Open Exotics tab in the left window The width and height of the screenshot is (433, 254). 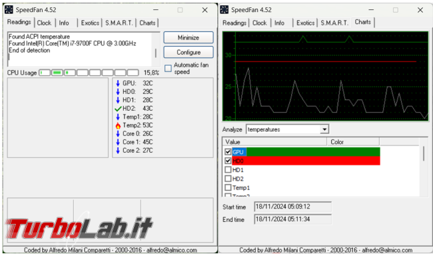coord(90,23)
